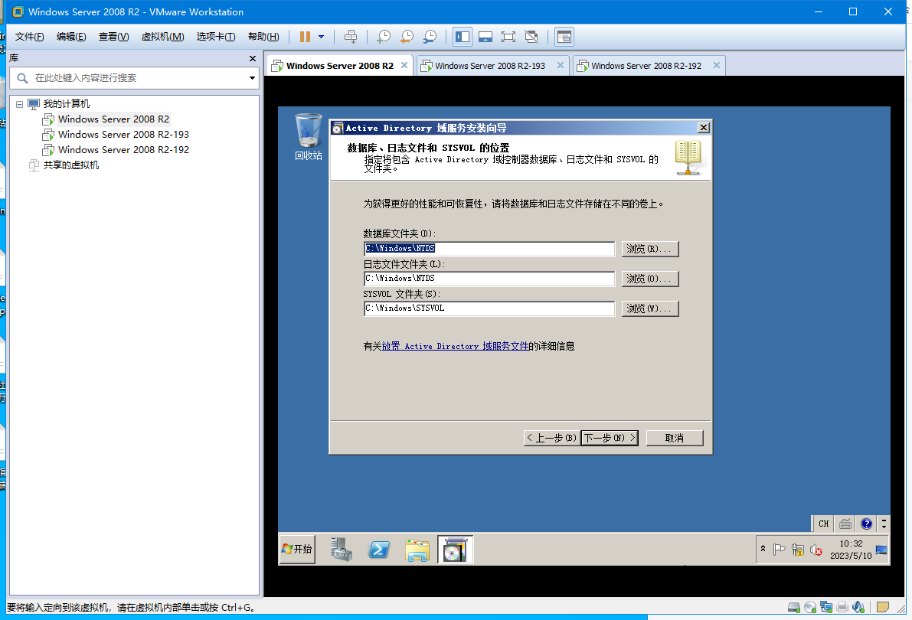The width and height of the screenshot is (912, 620).
Task: Click the hard disk status bar icon
Action: pyautogui.click(x=794, y=607)
